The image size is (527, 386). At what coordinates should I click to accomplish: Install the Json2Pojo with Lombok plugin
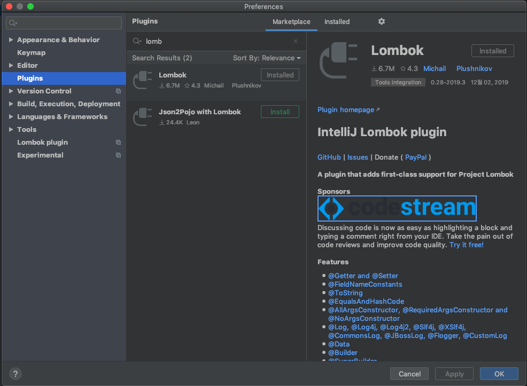(280, 112)
